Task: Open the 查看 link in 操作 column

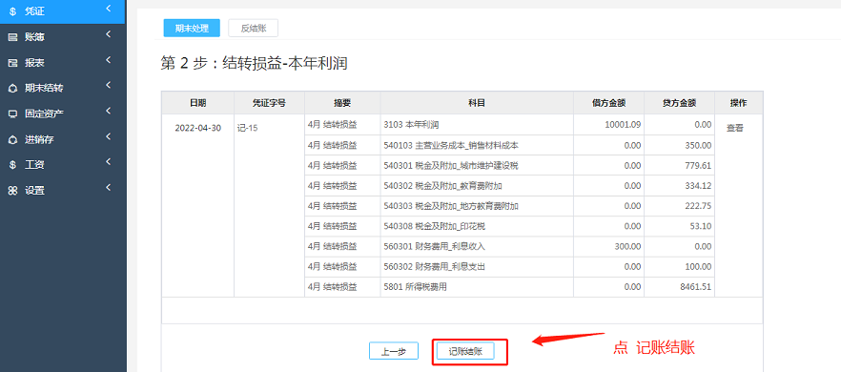Action: pyautogui.click(x=735, y=129)
